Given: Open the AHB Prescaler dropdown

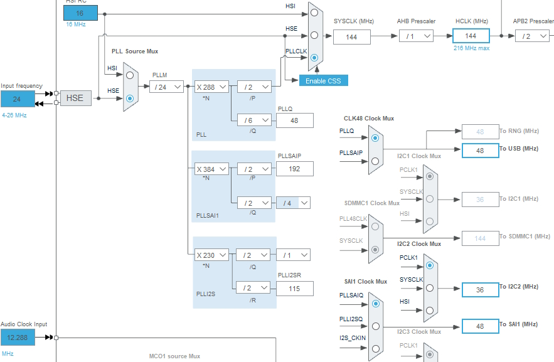Looking at the screenshot, I should pos(416,36).
